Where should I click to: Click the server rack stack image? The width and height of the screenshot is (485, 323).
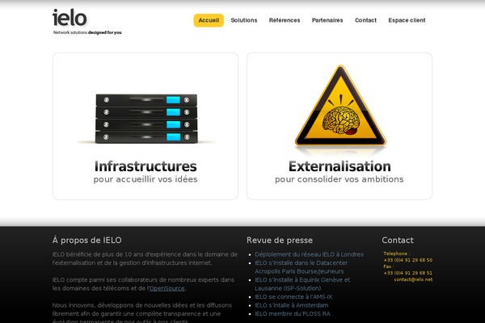pos(146,119)
